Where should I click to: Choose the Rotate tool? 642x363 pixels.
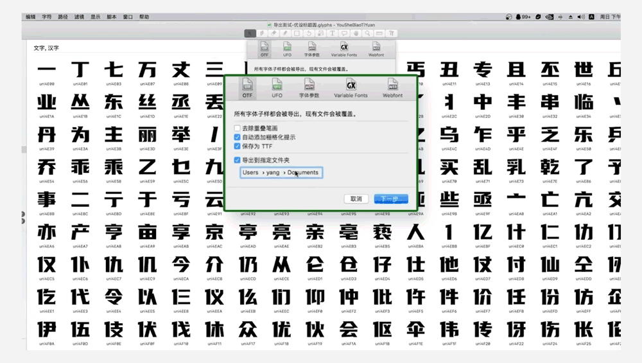(x=309, y=33)
